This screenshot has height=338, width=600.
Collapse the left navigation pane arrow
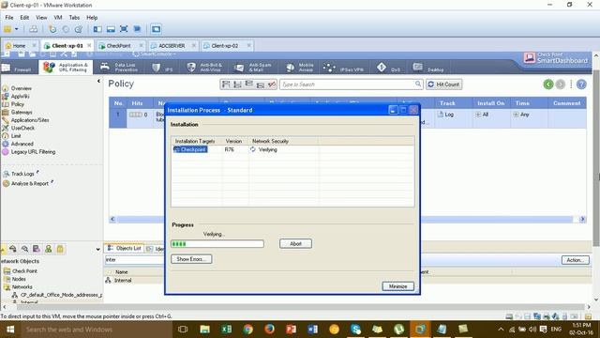point(98,82)
